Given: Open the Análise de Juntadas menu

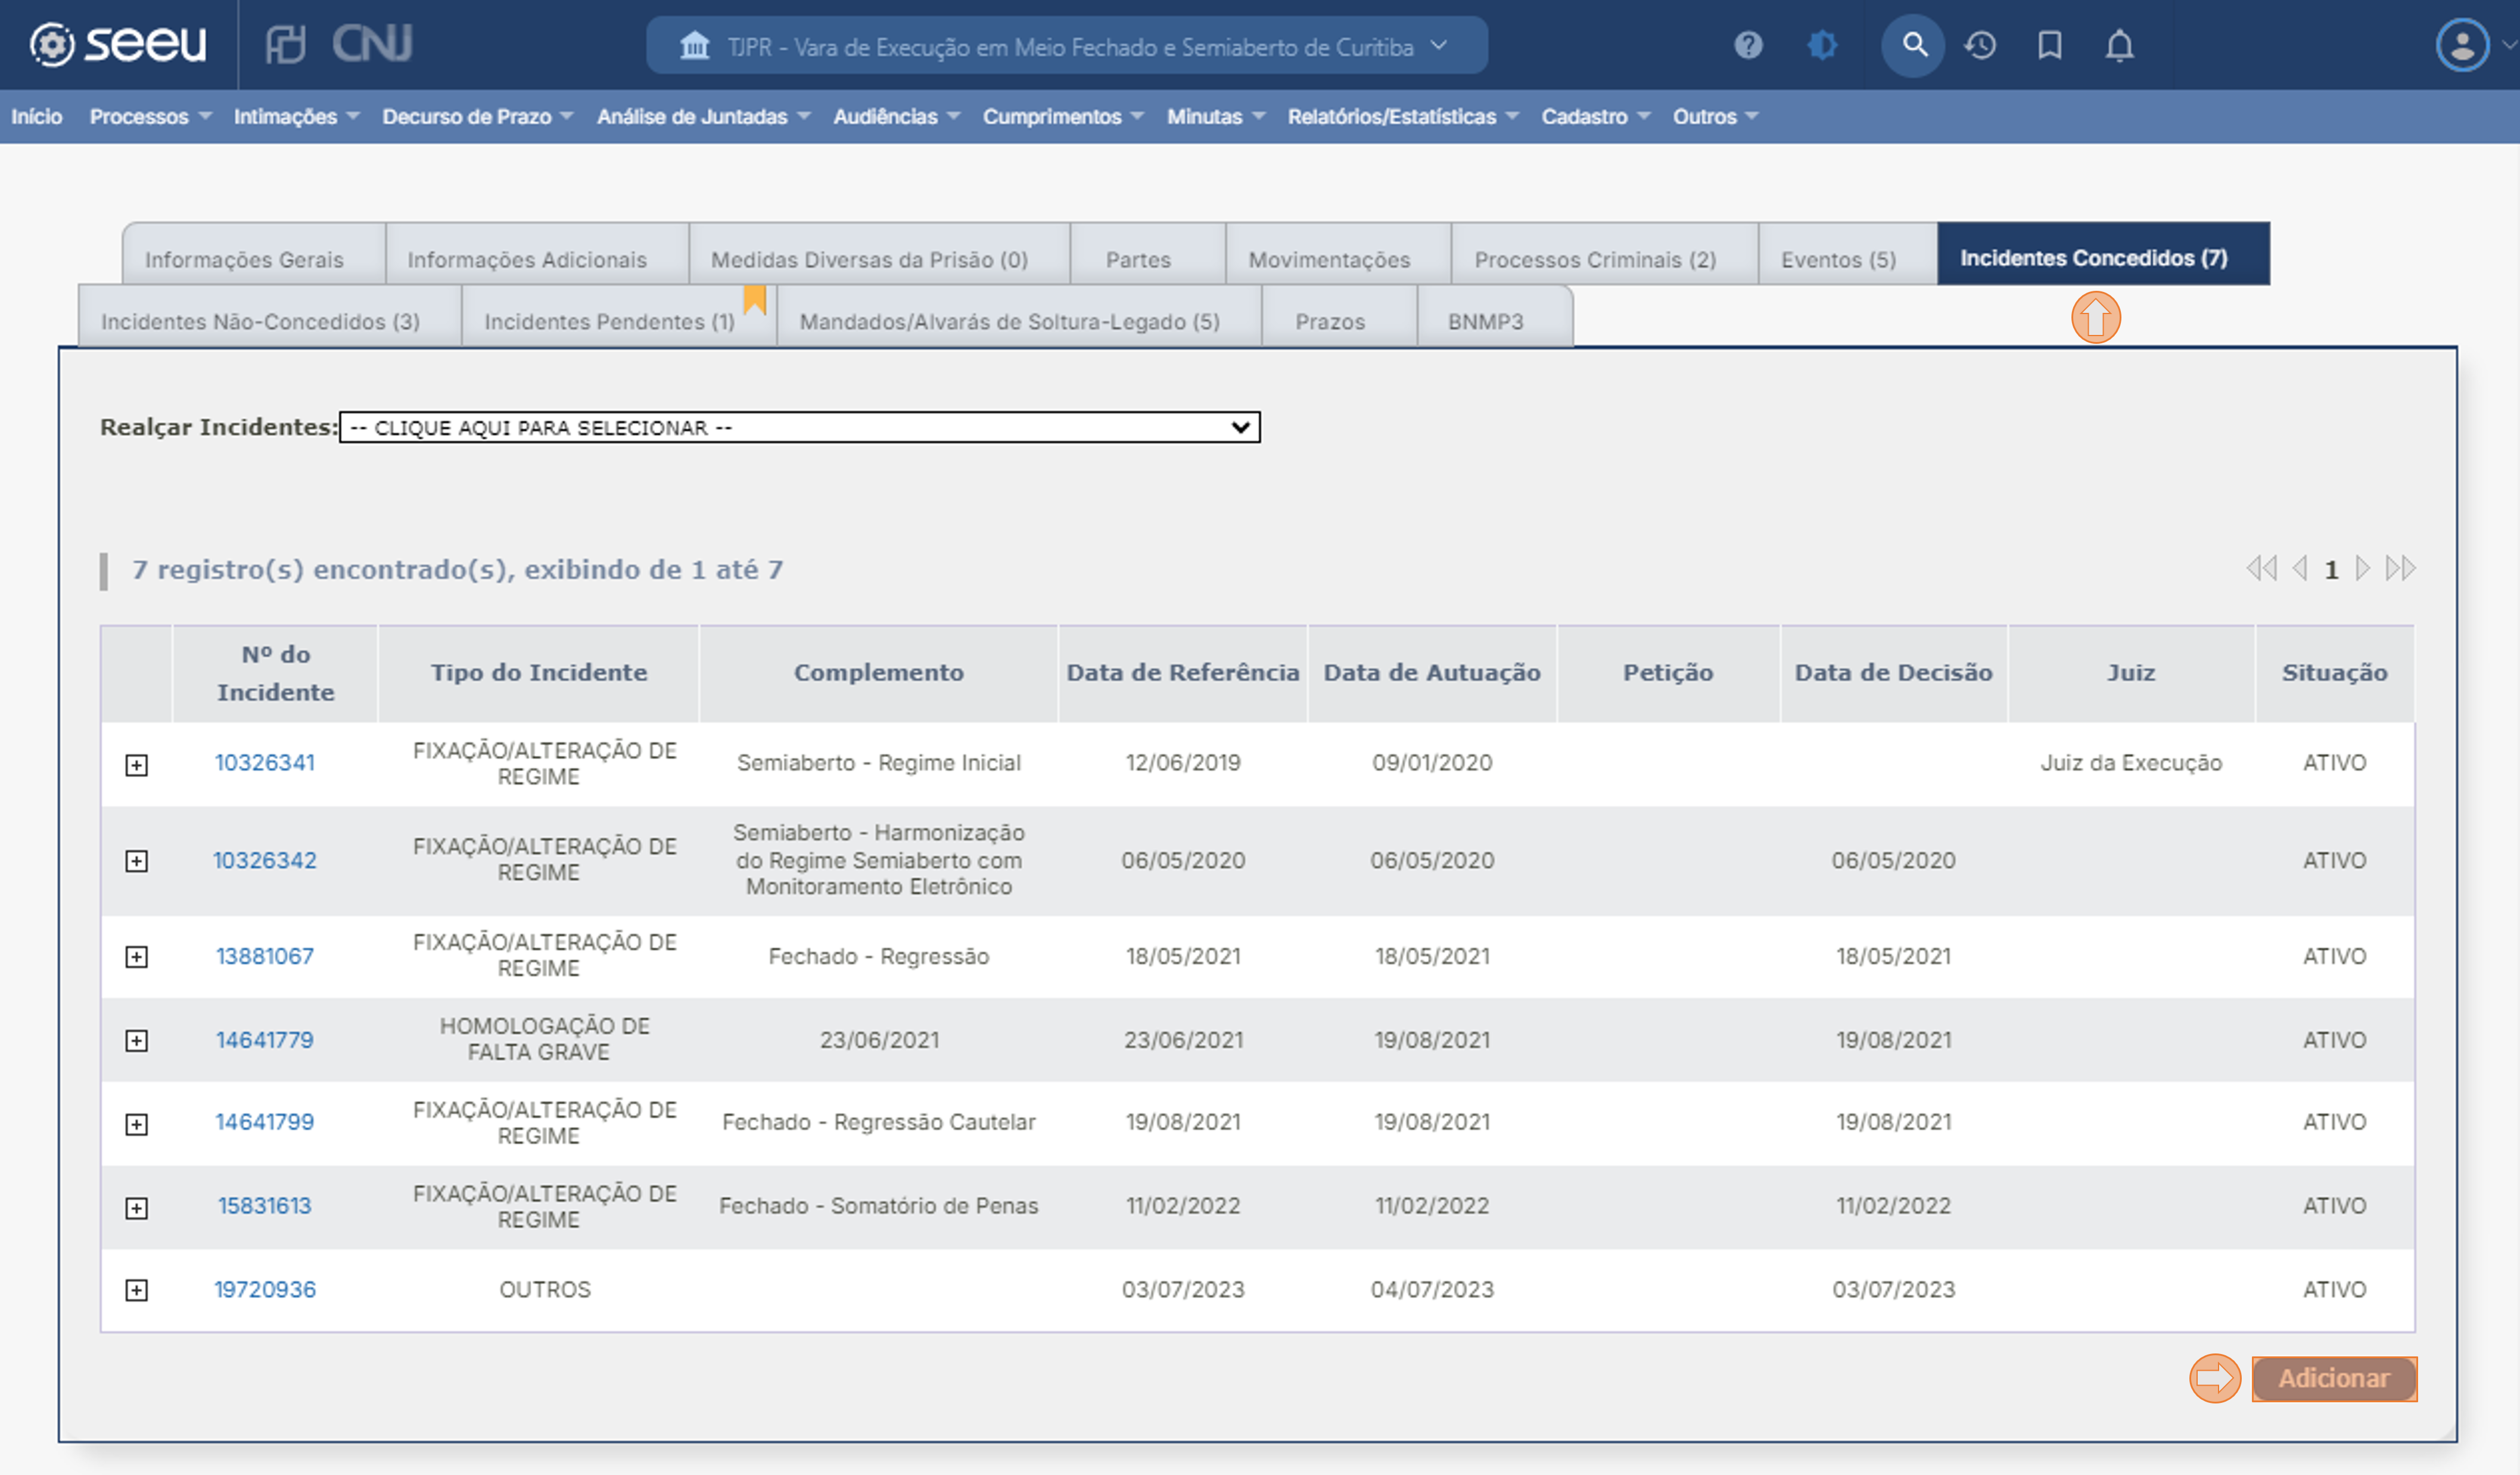Looking at the screenshot, I should 703,116.
